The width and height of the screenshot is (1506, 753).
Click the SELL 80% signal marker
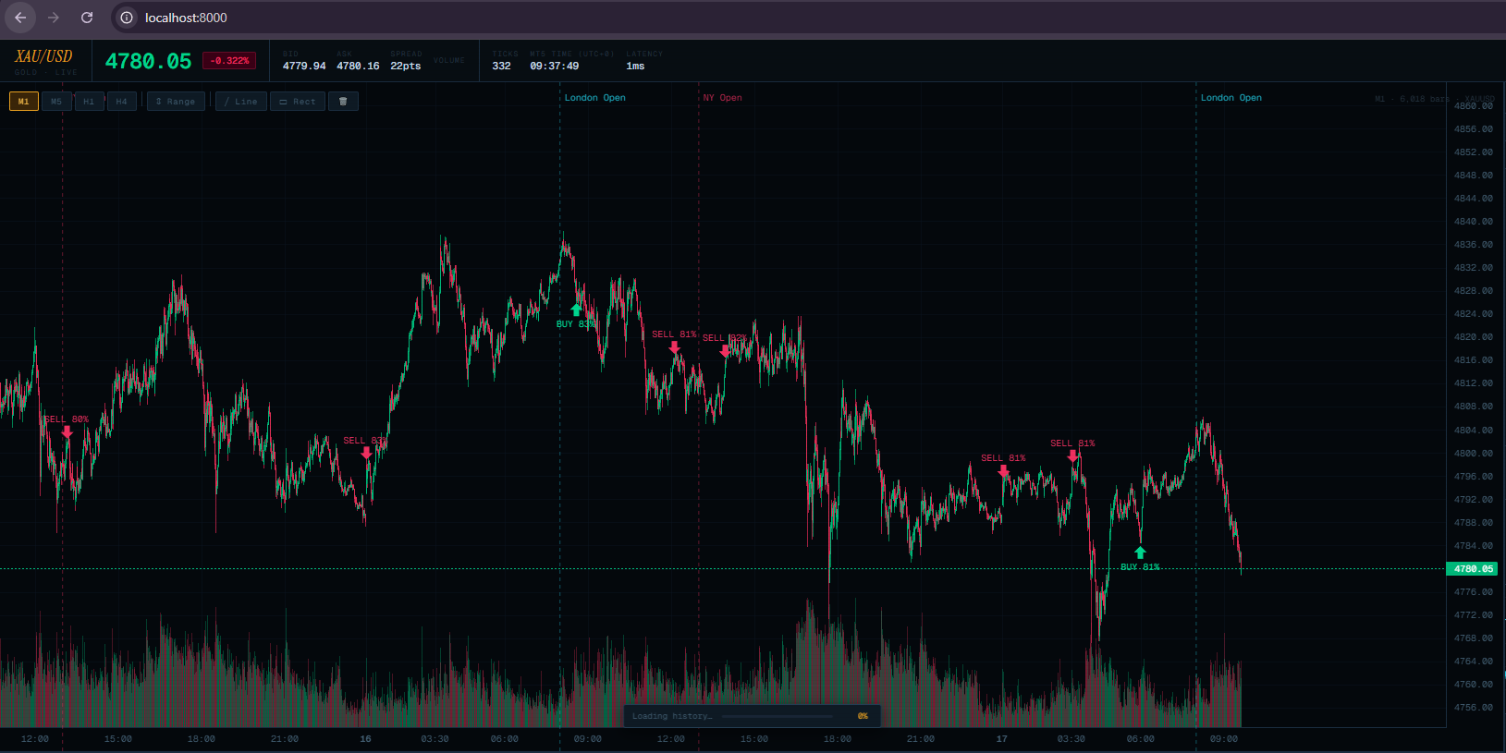67,431
